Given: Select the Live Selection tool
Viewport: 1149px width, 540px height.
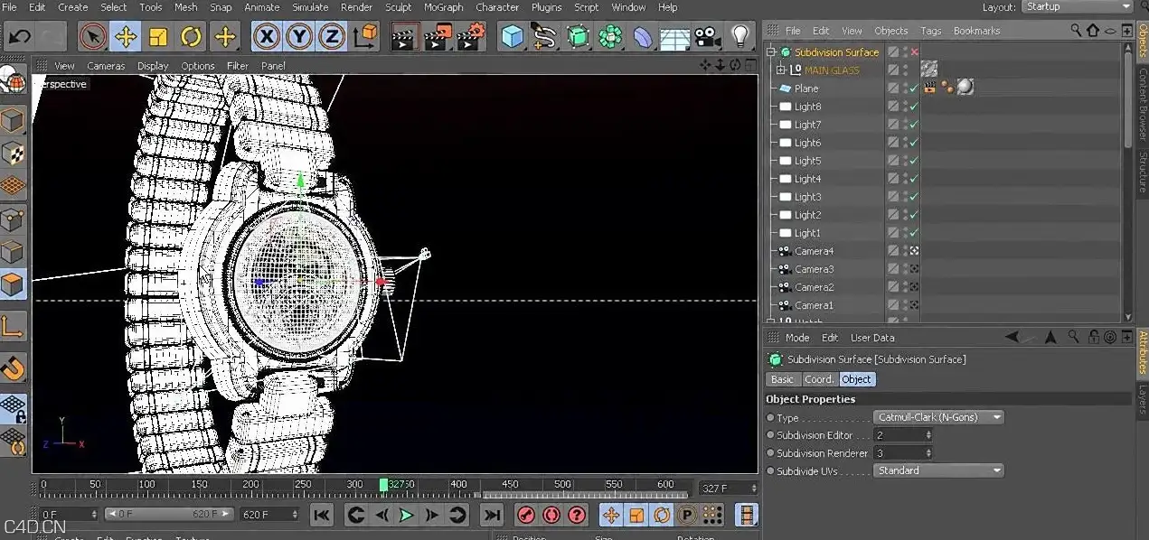Looking at the screenshot, I should coord(92,37).
